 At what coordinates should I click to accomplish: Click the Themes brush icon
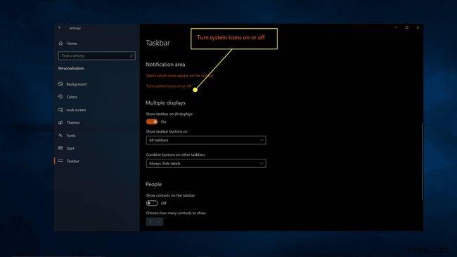[x=60, y=123]
